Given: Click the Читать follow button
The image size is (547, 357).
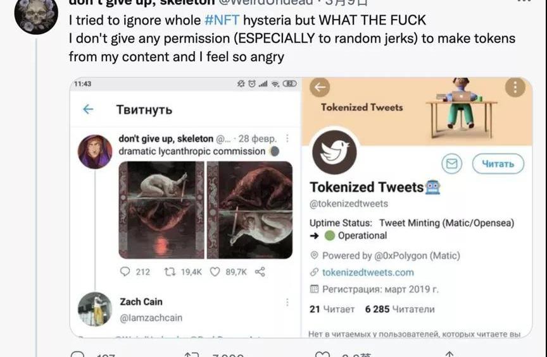Looking at the screenshot, I should click(498, 164).
